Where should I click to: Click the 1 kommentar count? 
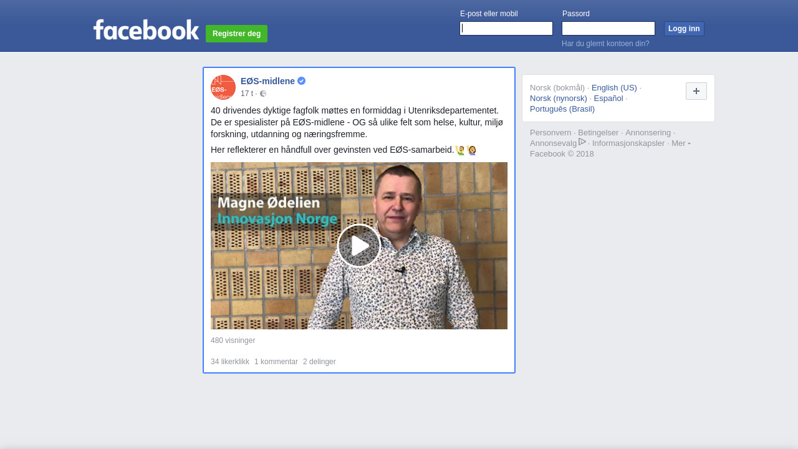(x=276, y=362)
